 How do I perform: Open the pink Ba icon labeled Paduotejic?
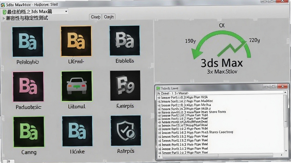[x=28, y=87]
